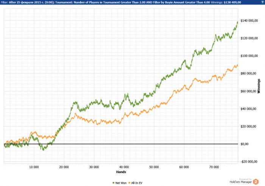Toggle the green Net Won legend marker

(114, 183)
